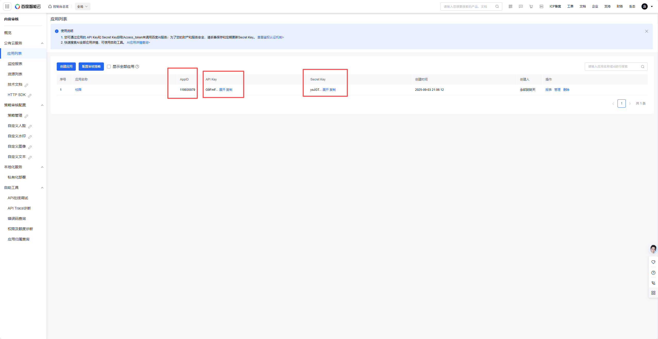658x339 pixels.
Task: Click the 创建应用 button
Action: [66, 67]
